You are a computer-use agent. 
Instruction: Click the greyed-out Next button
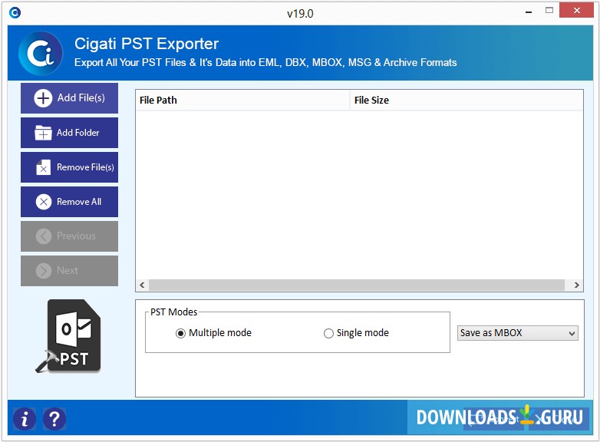tap(69, 271)
